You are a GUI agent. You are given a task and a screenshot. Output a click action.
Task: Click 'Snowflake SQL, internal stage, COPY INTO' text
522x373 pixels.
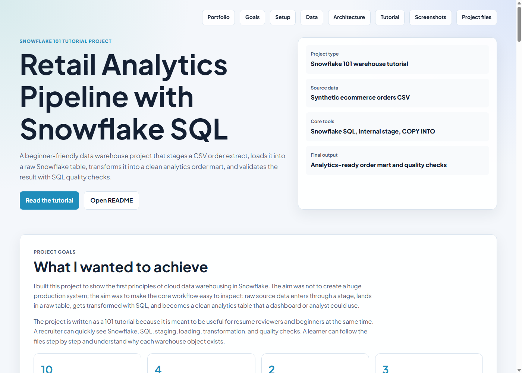click(373, 131)
